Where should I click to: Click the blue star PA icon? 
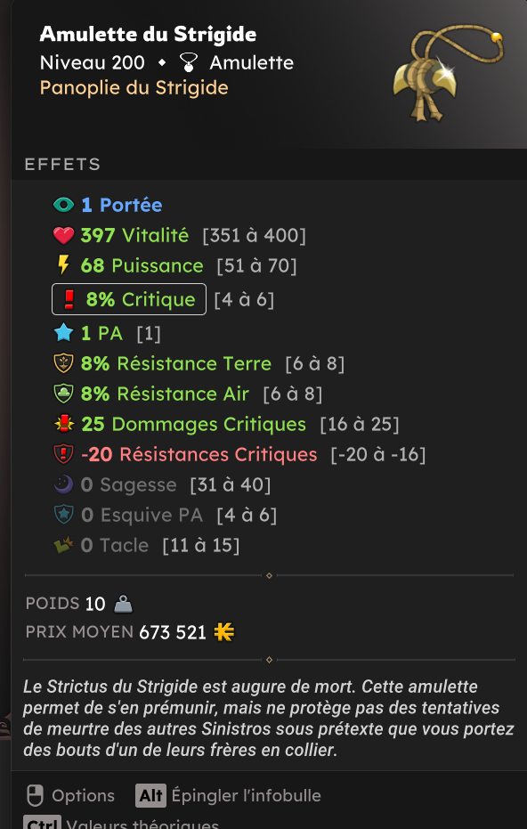64,333
